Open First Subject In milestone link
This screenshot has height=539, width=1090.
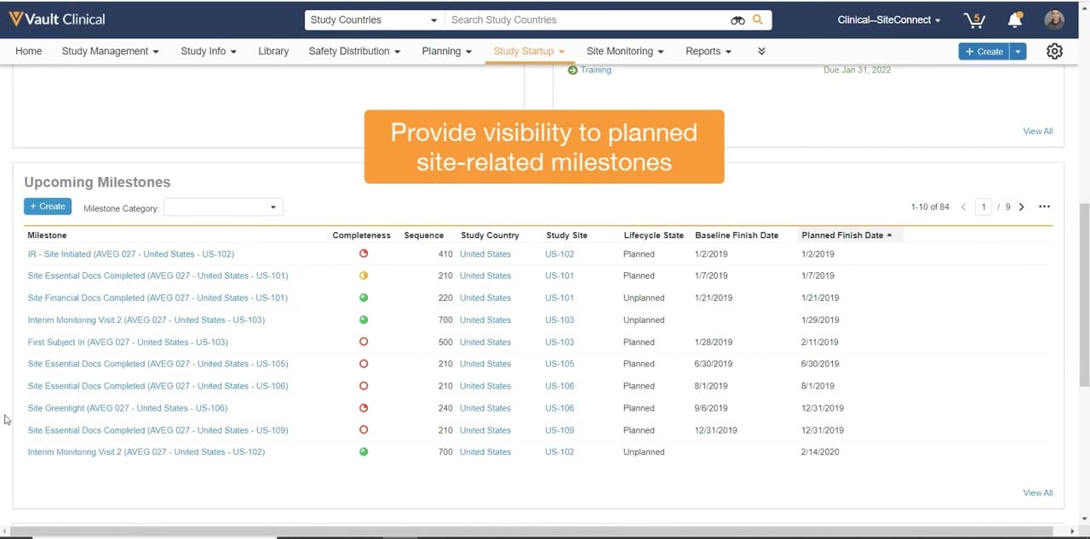pos(128,342)
